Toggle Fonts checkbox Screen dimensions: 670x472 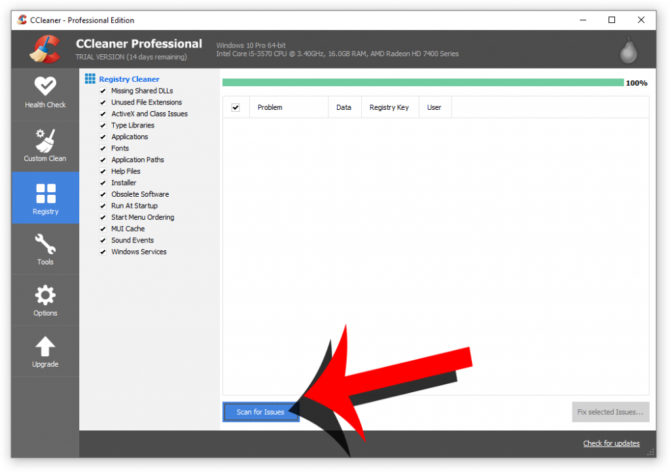(x=103, y=148)
